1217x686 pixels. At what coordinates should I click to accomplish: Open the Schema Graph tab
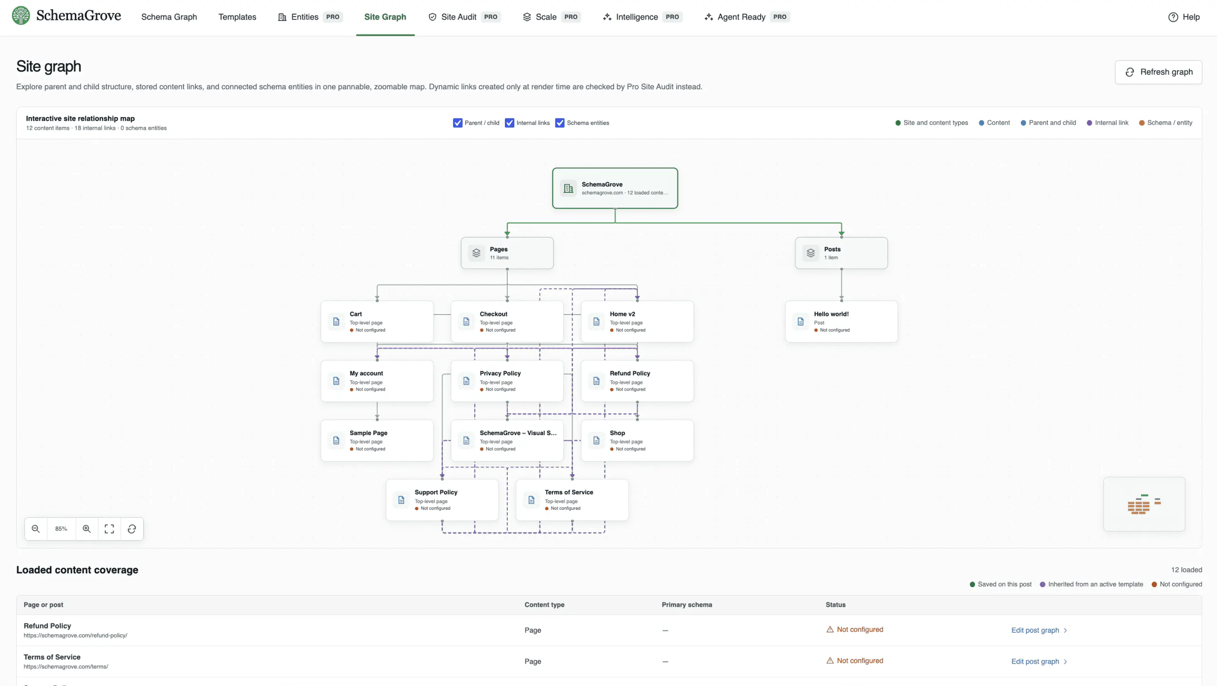pyautogui.click(x=169, y=17)
